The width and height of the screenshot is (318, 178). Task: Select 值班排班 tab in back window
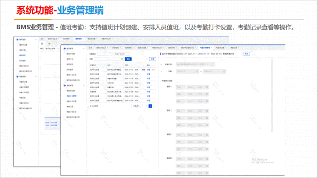click(78, 39)
